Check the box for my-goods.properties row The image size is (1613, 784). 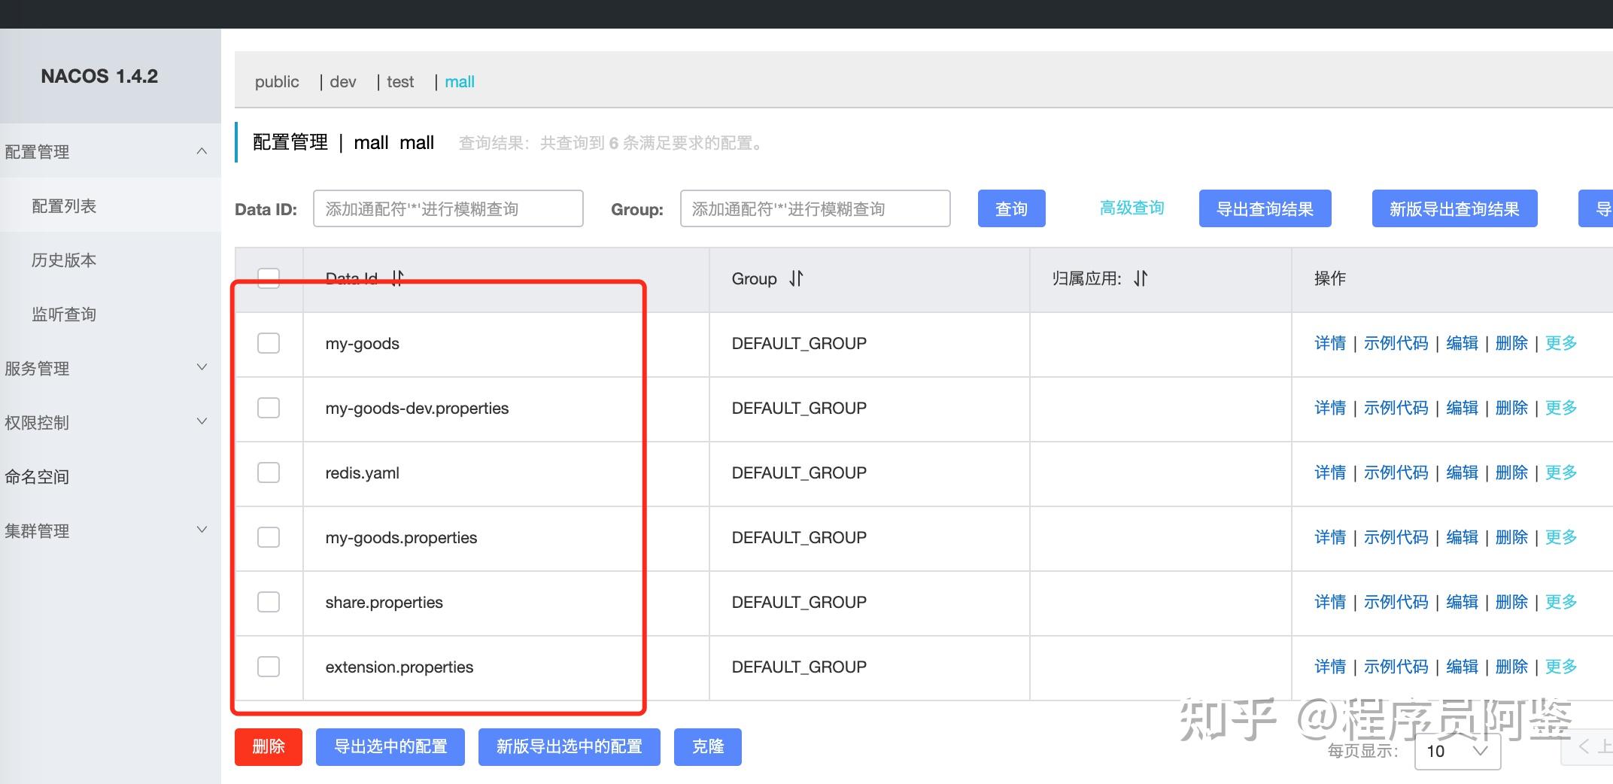tap(269, 537)
